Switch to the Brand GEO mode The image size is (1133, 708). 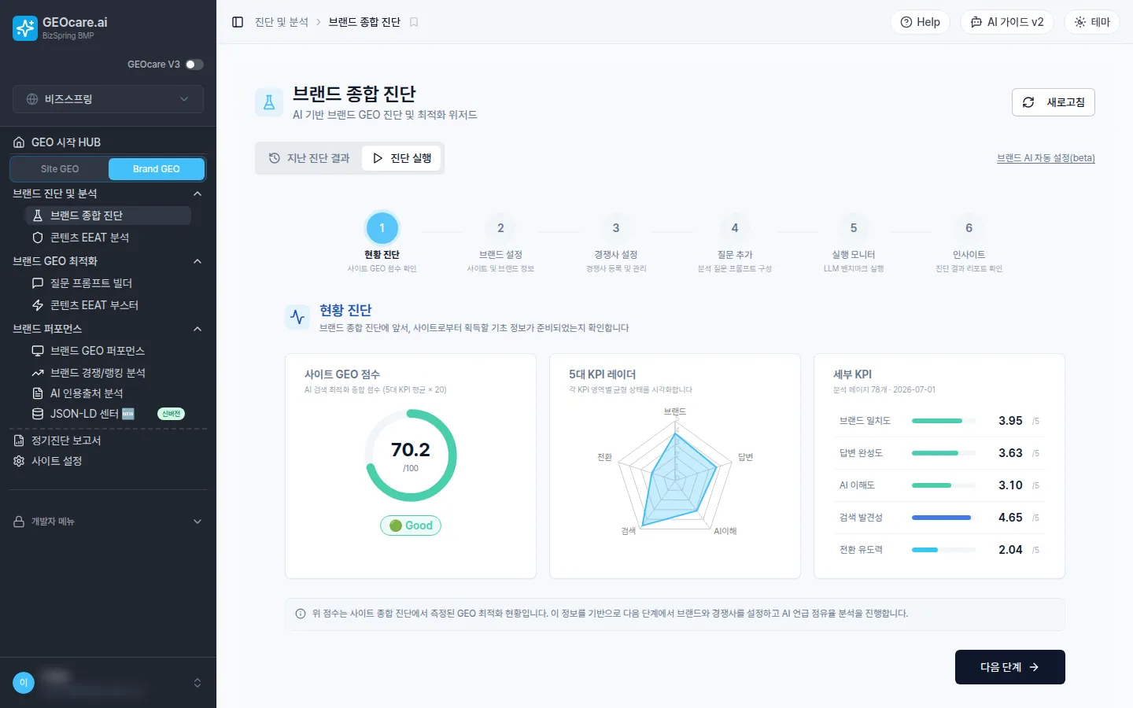[x=157, y=169]
